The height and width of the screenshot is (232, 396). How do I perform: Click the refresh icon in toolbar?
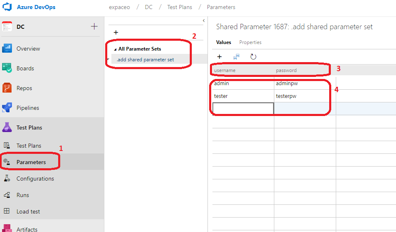click(253, 57)
